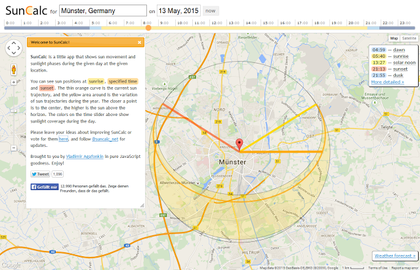Click the now button
The height and width of the screenshot is (270, 420).
point(211,10)
